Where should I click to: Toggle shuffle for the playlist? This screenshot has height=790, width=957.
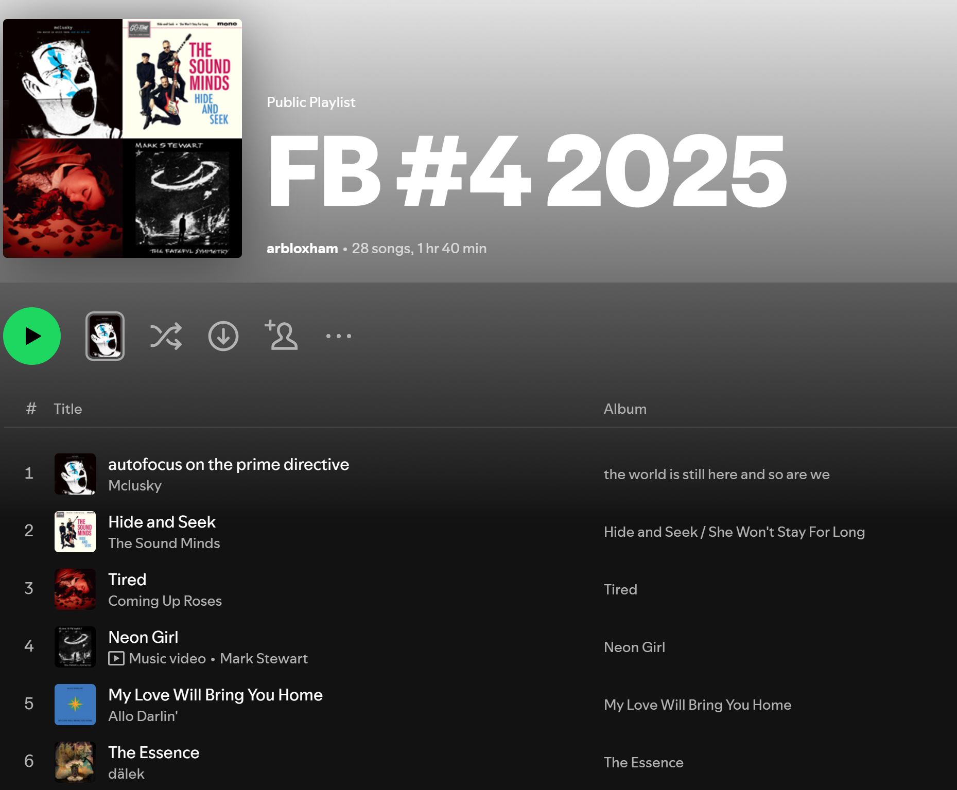pyautogui.click(x=166, y=336)
